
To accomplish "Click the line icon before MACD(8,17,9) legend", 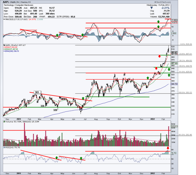I will [x=4, y=19].
